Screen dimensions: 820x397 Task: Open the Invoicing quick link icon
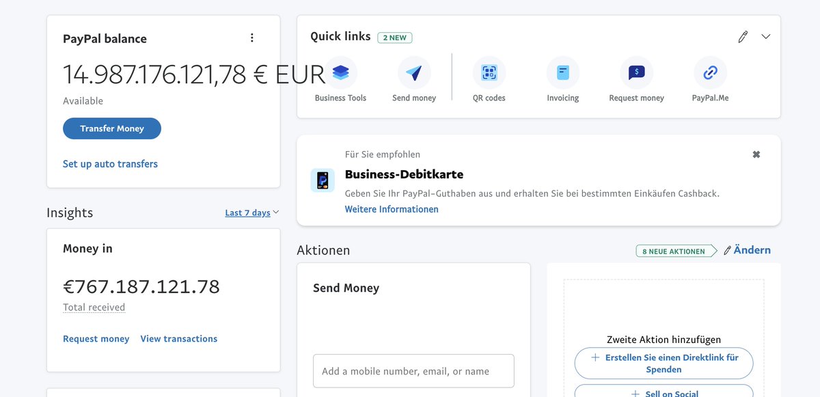coord(563,72)
